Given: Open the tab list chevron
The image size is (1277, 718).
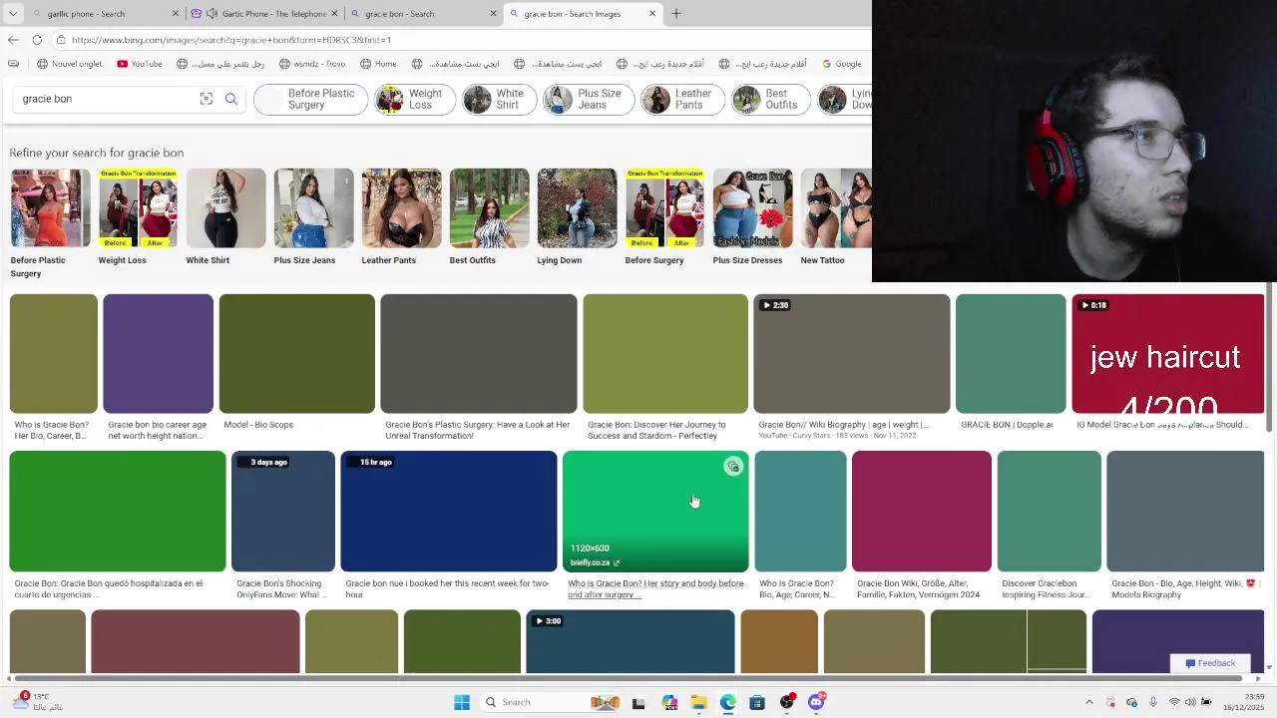Looking at the screenshot, I should pyautogui.click(x=13, y=14).
